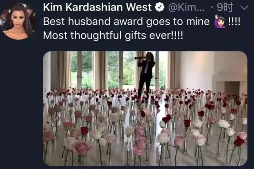Viewport: 254px width, 169px height.
Task: Click the raising hand emoji in tweet
Action: [220, 22]
